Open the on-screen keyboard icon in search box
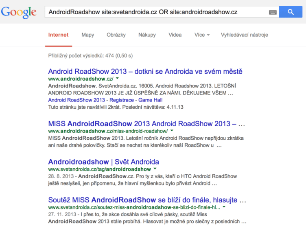Screen dimensions: 306x233 tap(273, 12)
